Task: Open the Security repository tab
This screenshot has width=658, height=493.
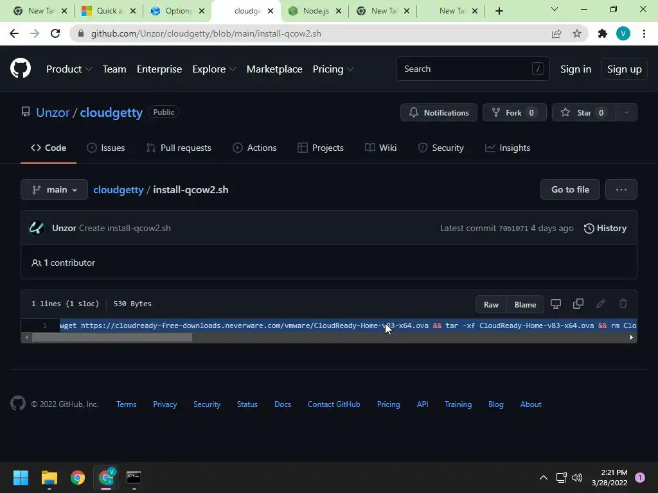Action: pos(441,148)
